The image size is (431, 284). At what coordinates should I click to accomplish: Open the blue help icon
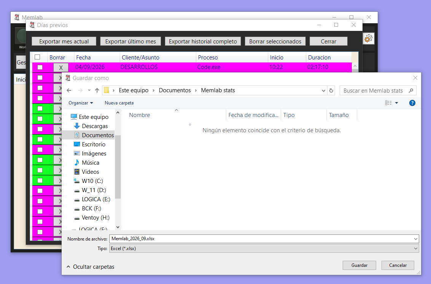412,103
